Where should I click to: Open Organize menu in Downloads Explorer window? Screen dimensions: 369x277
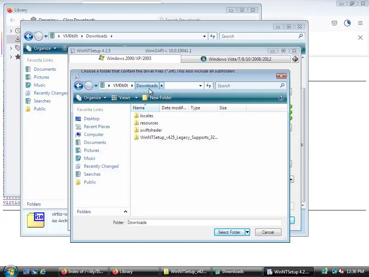point(41,48)
